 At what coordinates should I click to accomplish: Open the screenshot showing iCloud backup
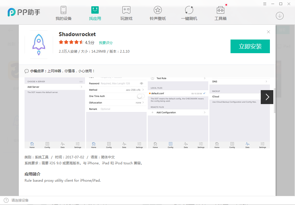point(239,113)
